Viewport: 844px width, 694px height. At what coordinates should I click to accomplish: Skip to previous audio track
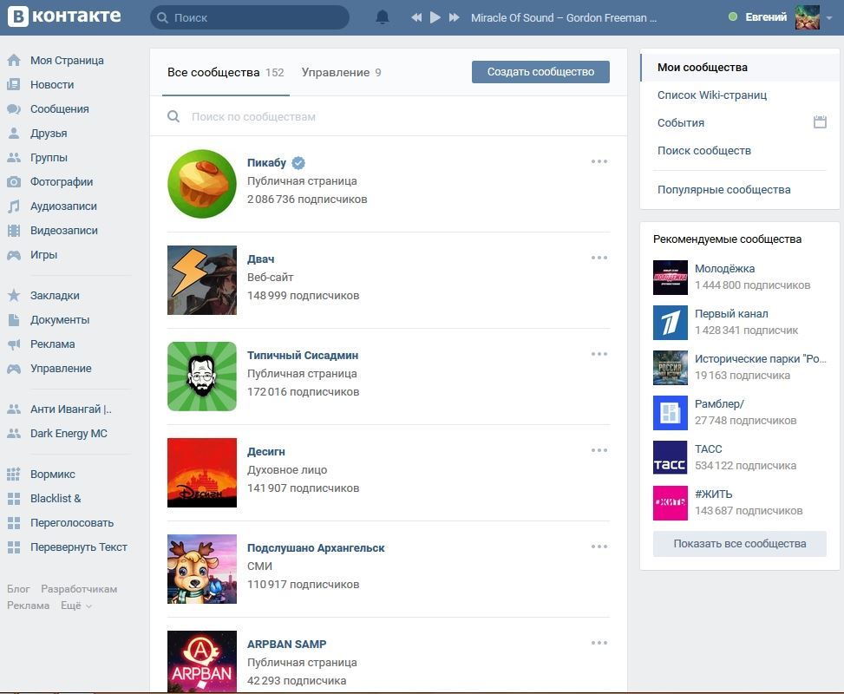coord(416,17)
